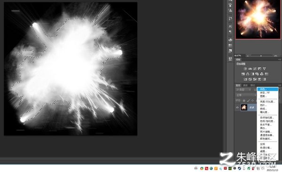Toggle lock transparent pixels in Layers panel

coord(244,101)
